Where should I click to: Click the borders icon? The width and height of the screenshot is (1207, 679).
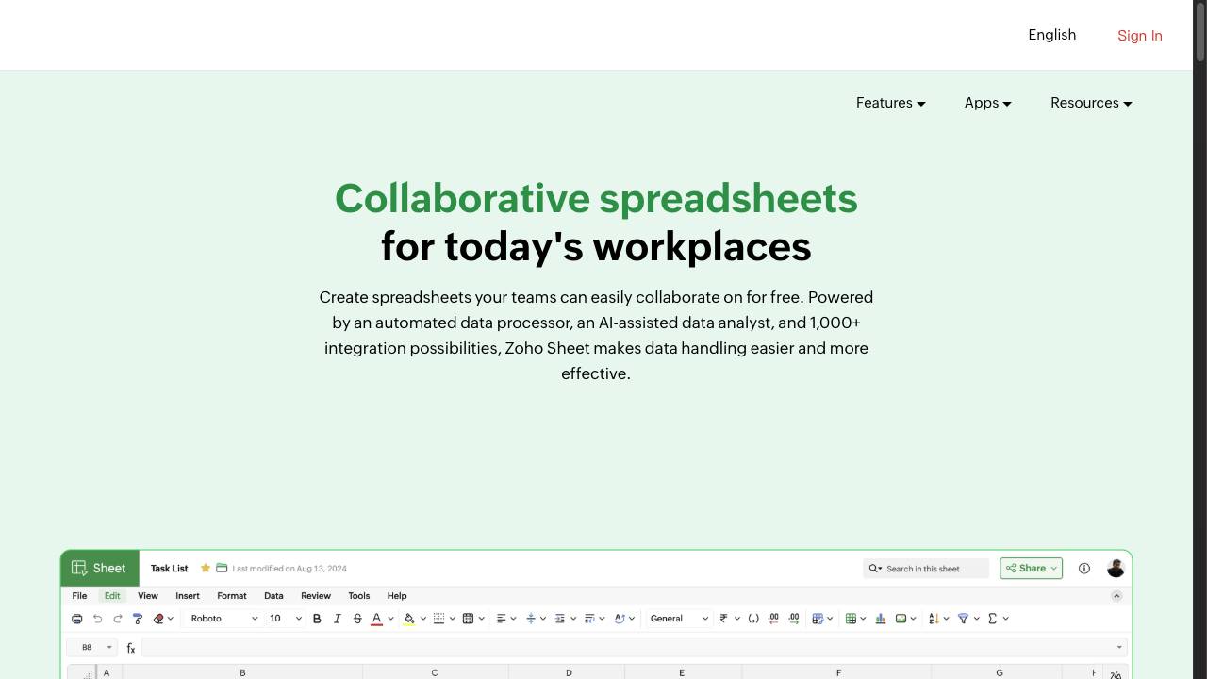coord(438,619)
